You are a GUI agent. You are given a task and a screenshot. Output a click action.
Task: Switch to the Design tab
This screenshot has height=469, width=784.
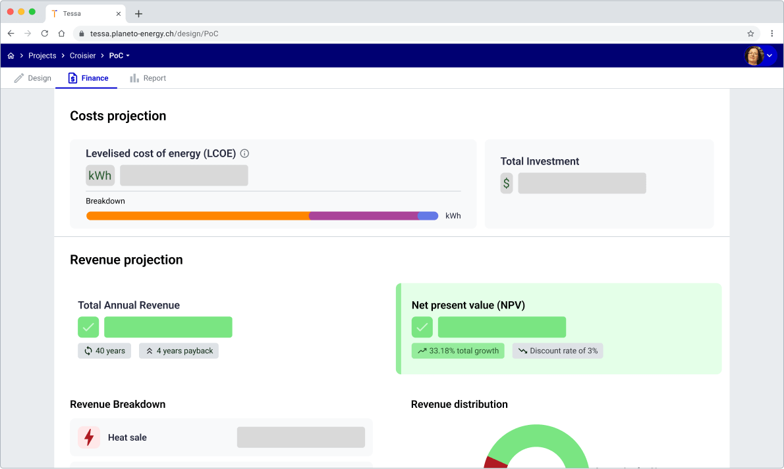tap(33, 78)
